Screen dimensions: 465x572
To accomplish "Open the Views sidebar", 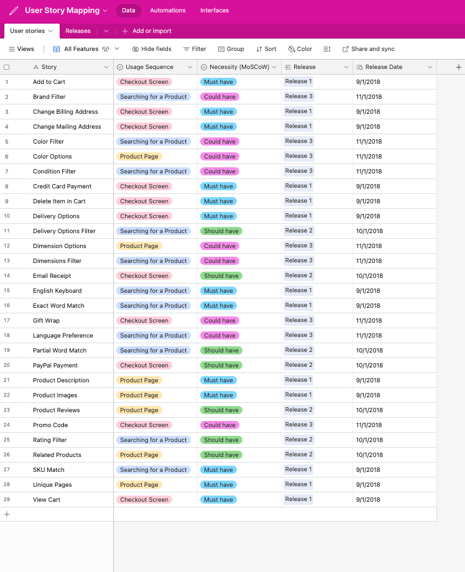I will point(21,49).
